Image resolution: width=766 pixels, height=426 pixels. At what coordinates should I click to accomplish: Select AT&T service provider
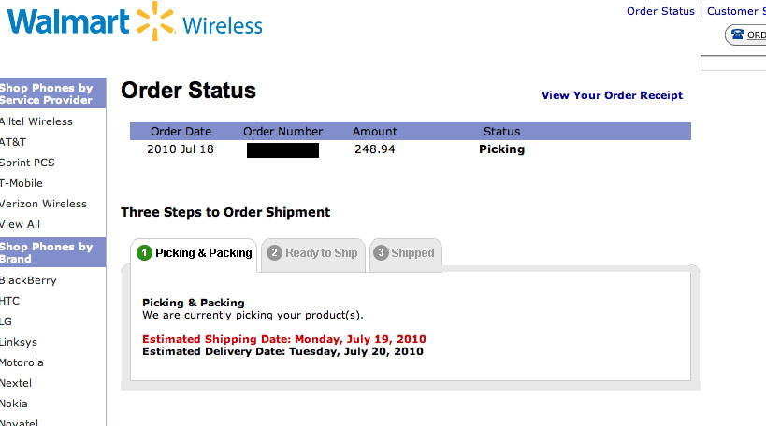click(13, 142)
